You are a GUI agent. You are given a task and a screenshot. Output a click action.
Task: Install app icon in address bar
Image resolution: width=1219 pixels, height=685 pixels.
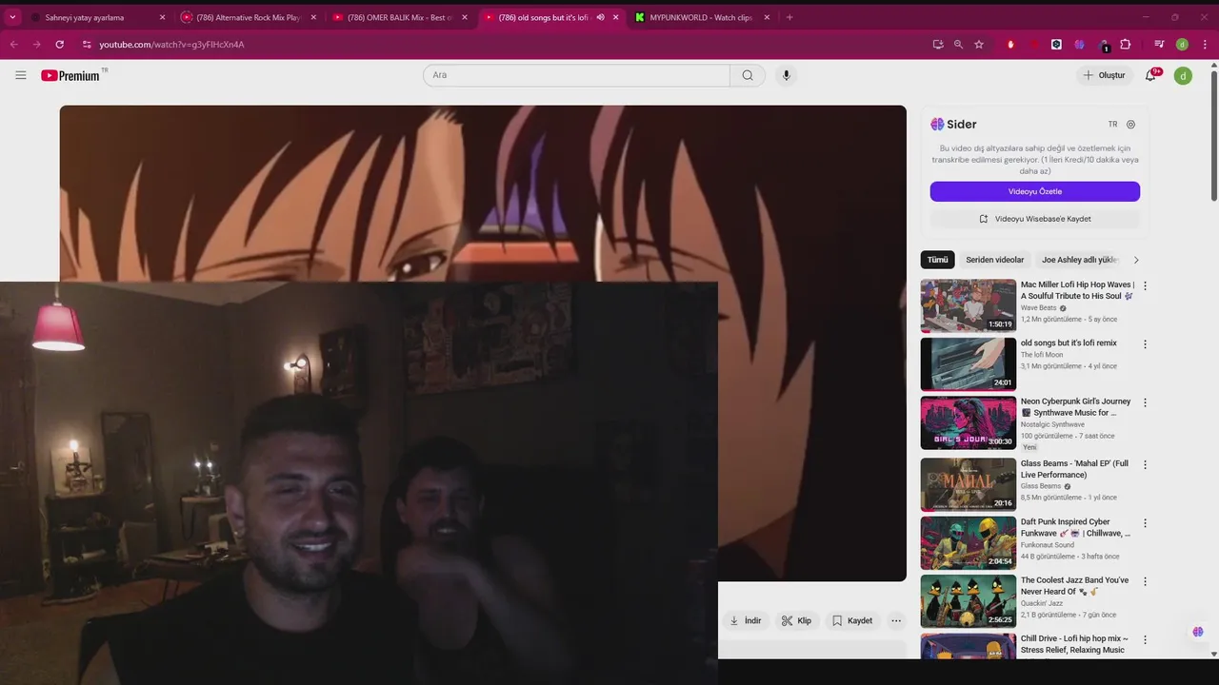coord(938,44)
